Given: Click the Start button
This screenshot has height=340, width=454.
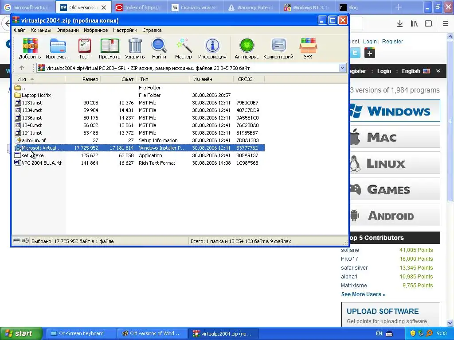Looking at the screenshot, I should 21,333.
